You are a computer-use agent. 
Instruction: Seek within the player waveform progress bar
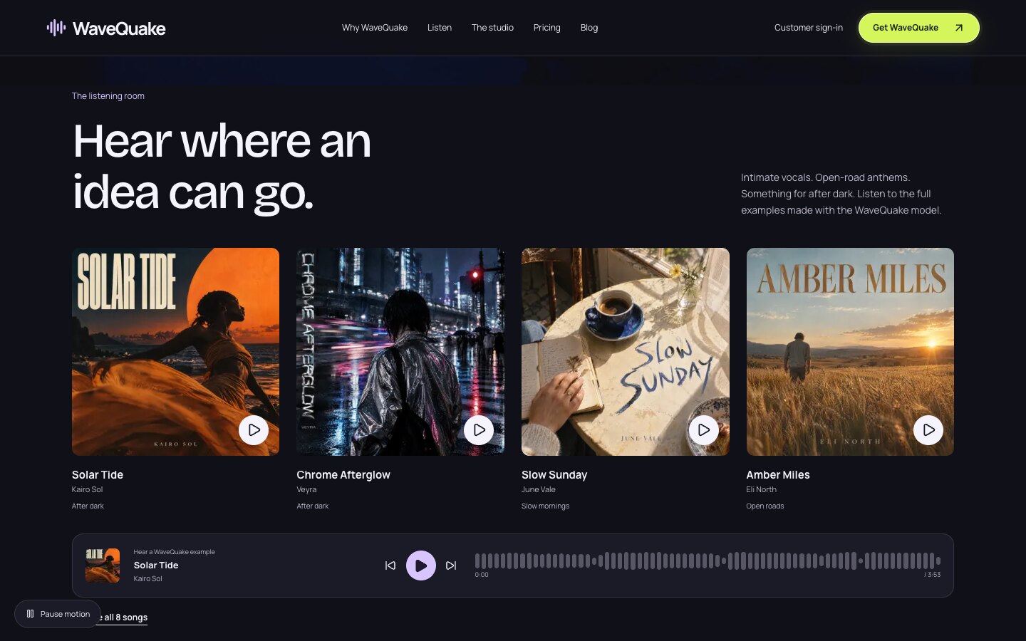click(708, 561)
